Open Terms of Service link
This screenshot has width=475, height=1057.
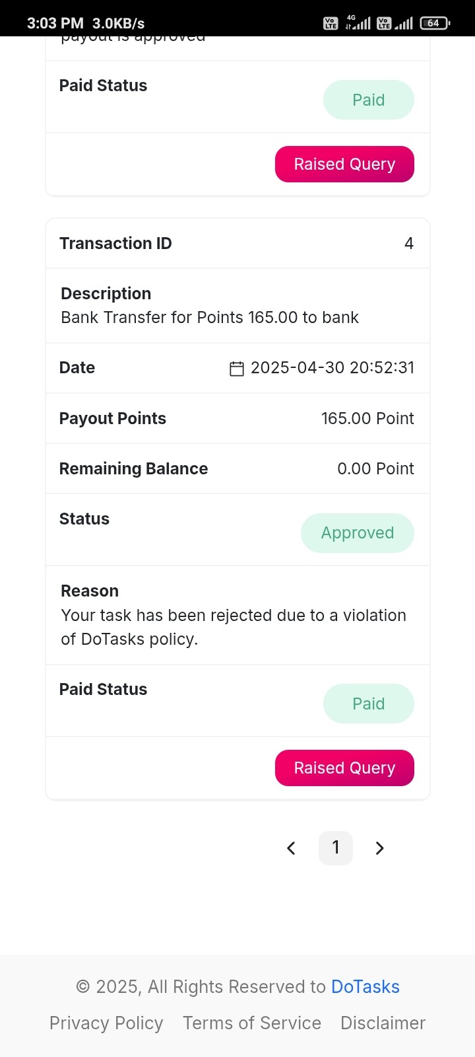[x=252, y=1023]
